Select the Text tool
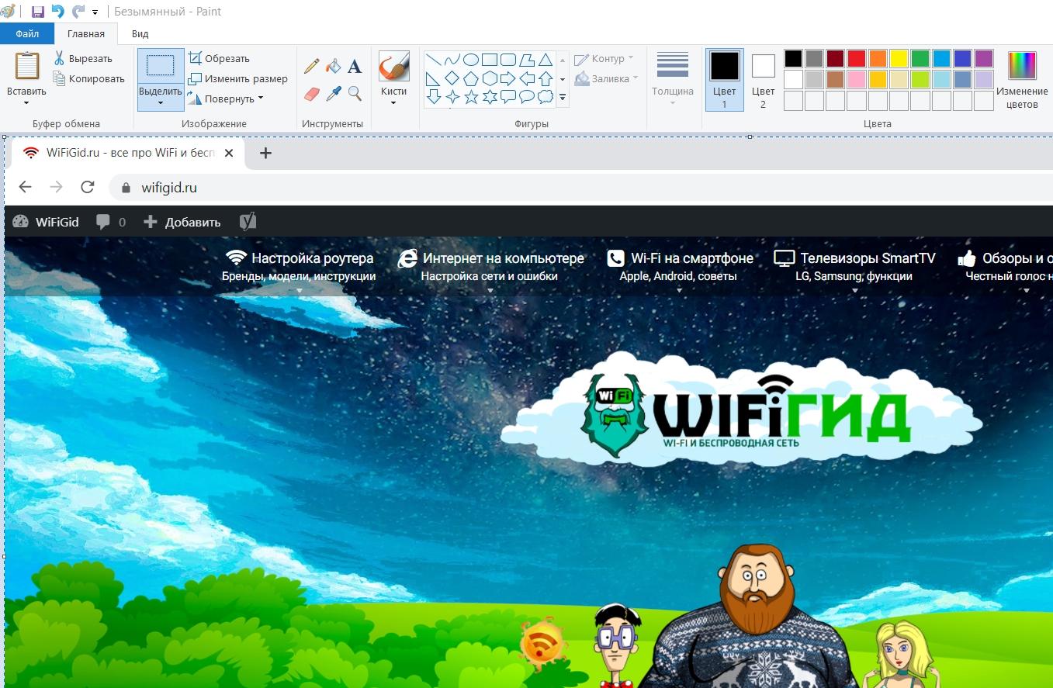The image size is (1053, 688). tap(355, 67)
